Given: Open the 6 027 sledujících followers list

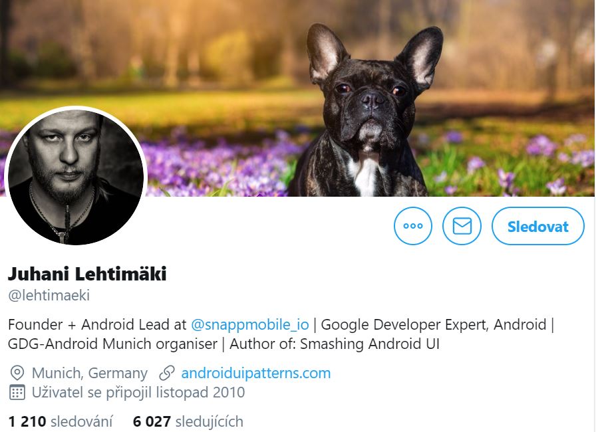Looking at the screenshot, I should pyautogui.click(x=188, y=421).
